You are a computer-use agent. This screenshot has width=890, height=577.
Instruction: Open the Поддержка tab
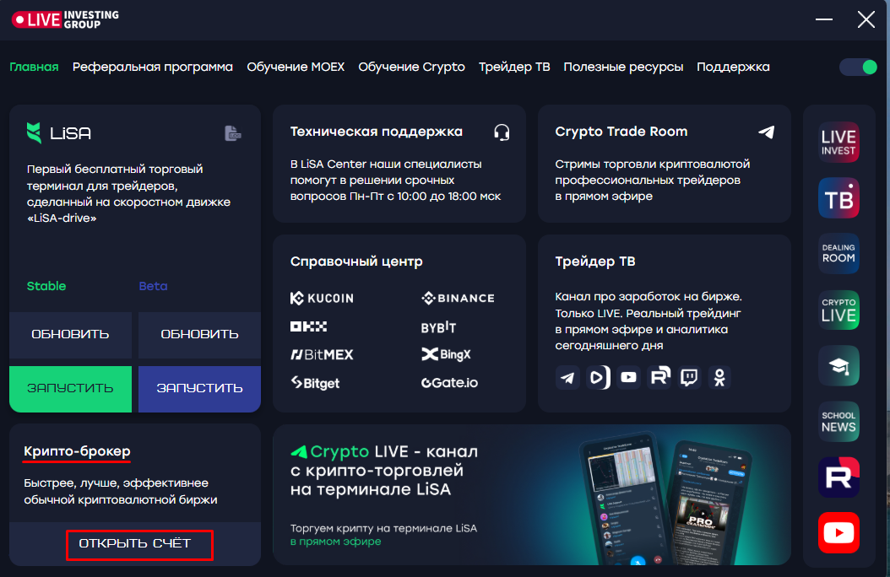pos(733,67)
